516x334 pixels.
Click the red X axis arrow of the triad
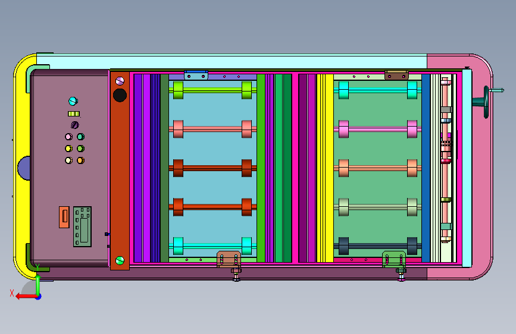coord(26,297)
